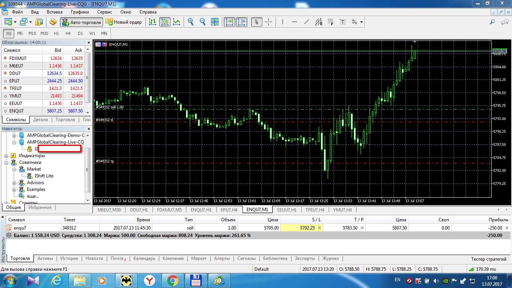
Task: Click the Profiles toolbar icon
Action: pos(23,22)
